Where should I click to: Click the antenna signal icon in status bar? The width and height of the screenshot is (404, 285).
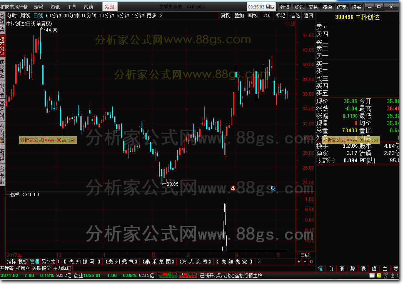point(386,275)
